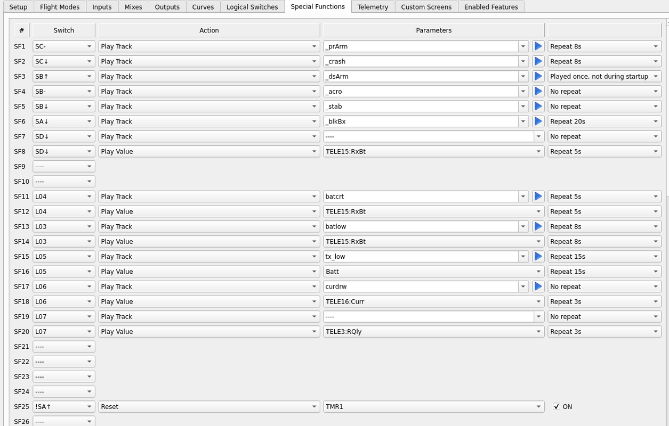Click the SF14 row label

coord(22,241)
